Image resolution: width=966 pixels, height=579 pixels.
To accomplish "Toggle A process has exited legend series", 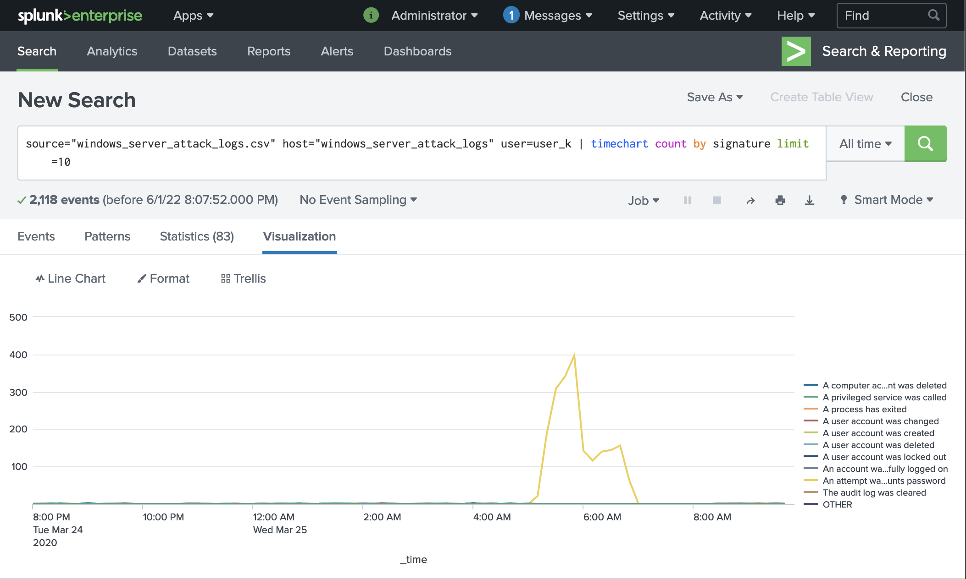I will (x=864, y=409).
